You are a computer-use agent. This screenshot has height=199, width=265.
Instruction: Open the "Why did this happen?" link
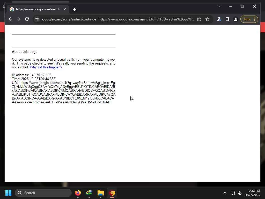(46, 67)
